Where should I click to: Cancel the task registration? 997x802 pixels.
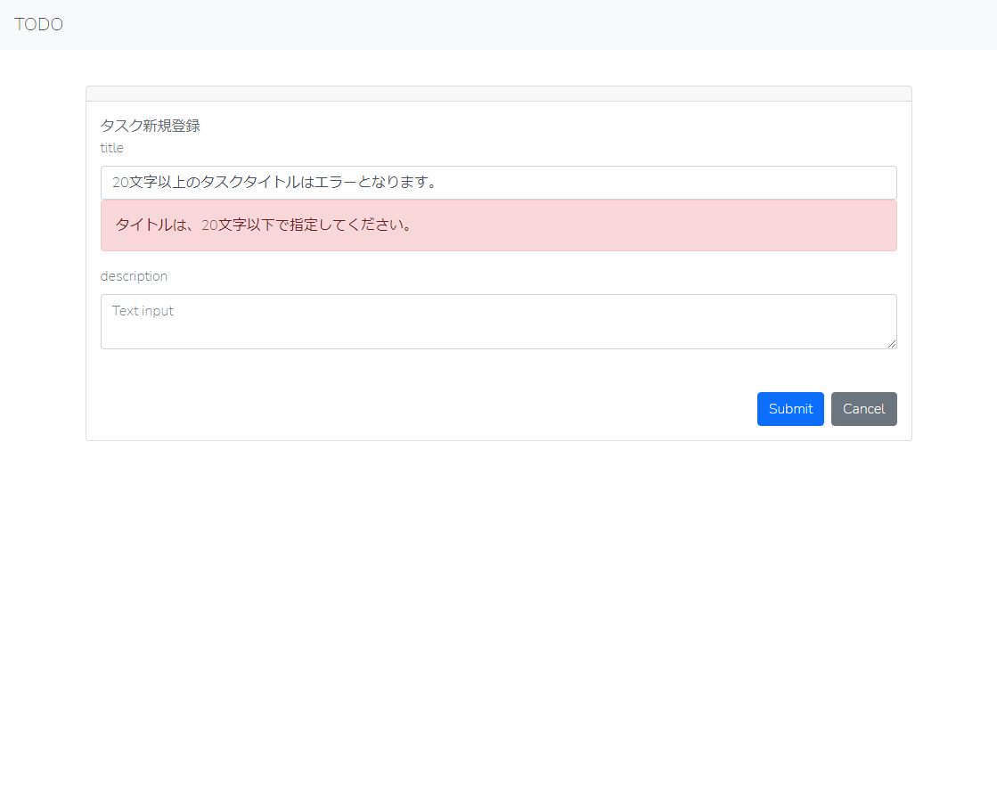point(863,408)
